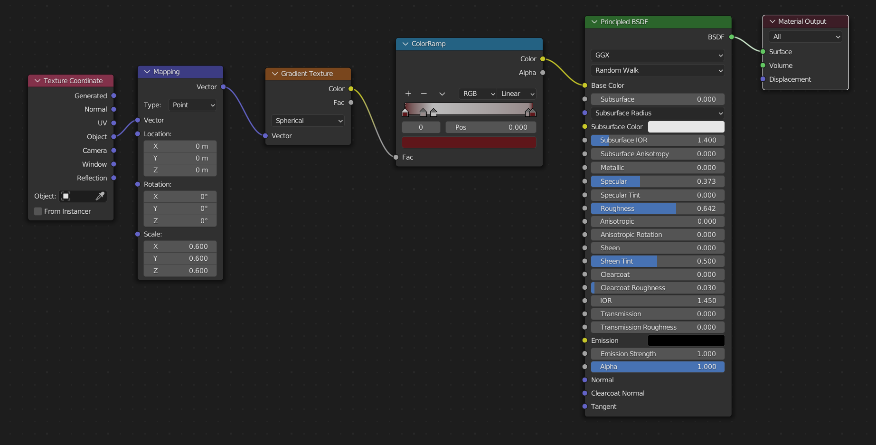Click the Camera output socket
The width and height of the screenshot is (876, 445).
(x=113, y=151)
